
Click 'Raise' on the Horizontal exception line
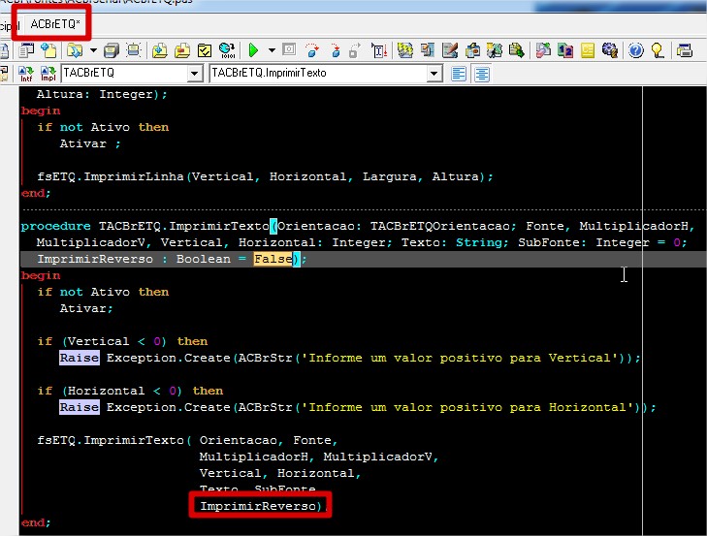[x=80, y=407]
